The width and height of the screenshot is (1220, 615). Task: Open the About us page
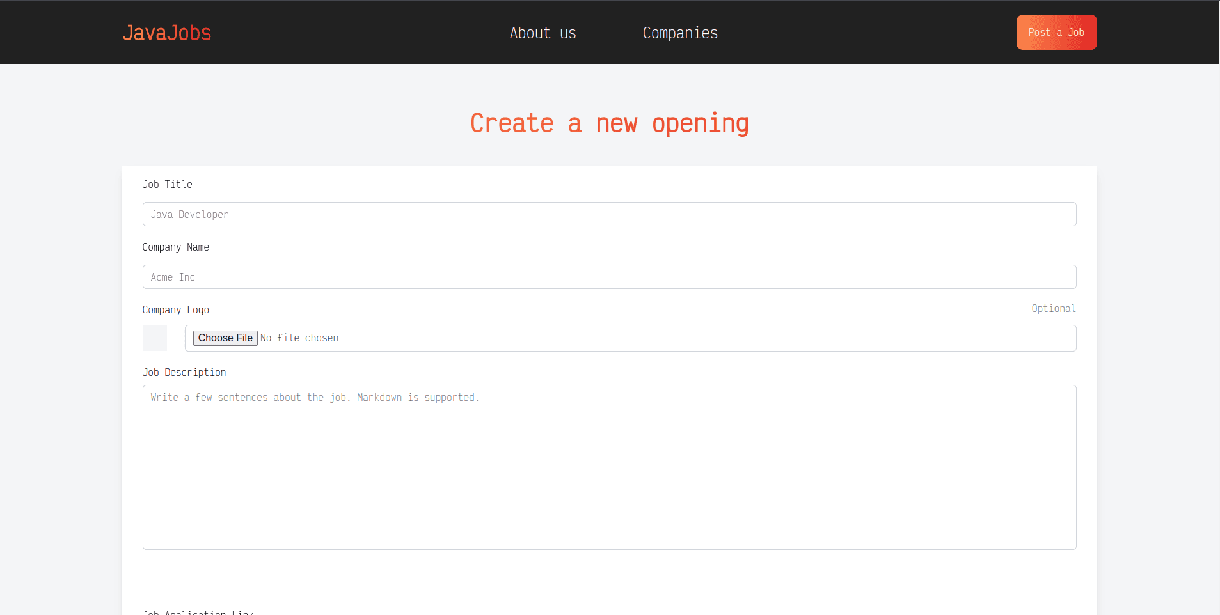(543, 33)
